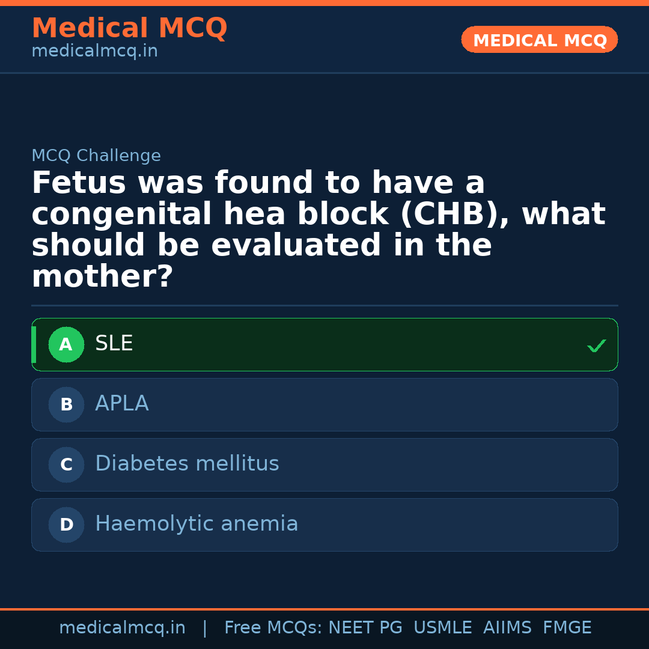Click the green checkmark on the SLE option
The image size is (649, 649).
tap(596, 346)
